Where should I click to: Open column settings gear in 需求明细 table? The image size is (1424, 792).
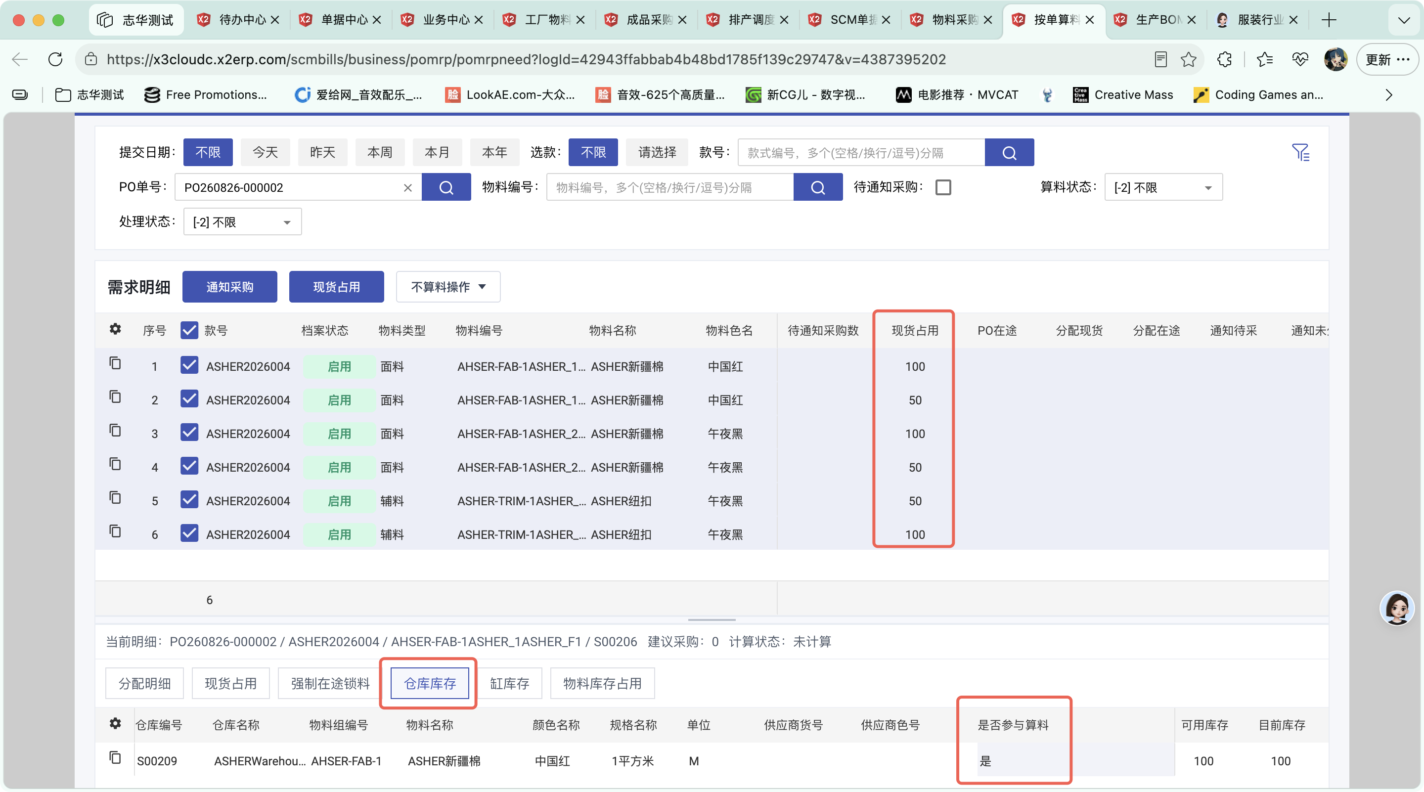(x=115, y=329)
